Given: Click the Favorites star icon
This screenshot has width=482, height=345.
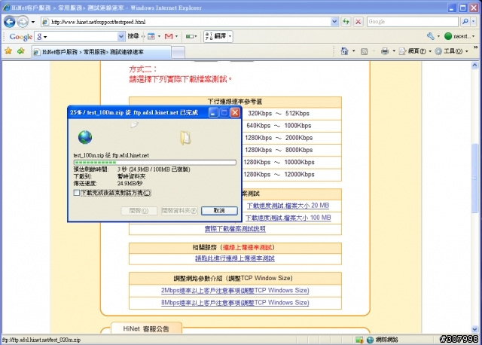Looking at the screenshot, I should [x=8, y=50].
